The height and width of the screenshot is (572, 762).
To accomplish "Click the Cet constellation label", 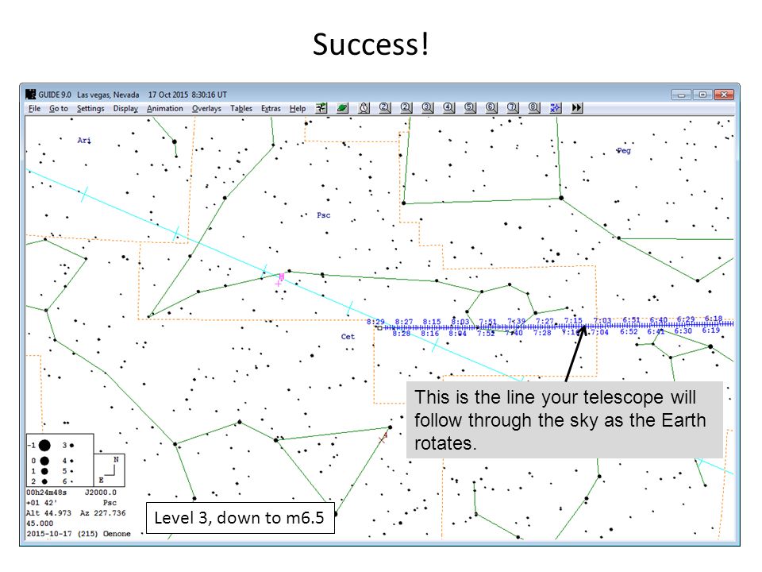I will tap(348, 337).
